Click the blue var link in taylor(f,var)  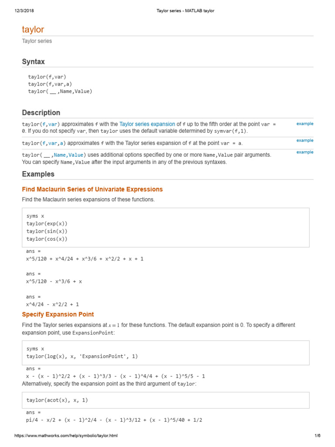(x=52, y=124)
